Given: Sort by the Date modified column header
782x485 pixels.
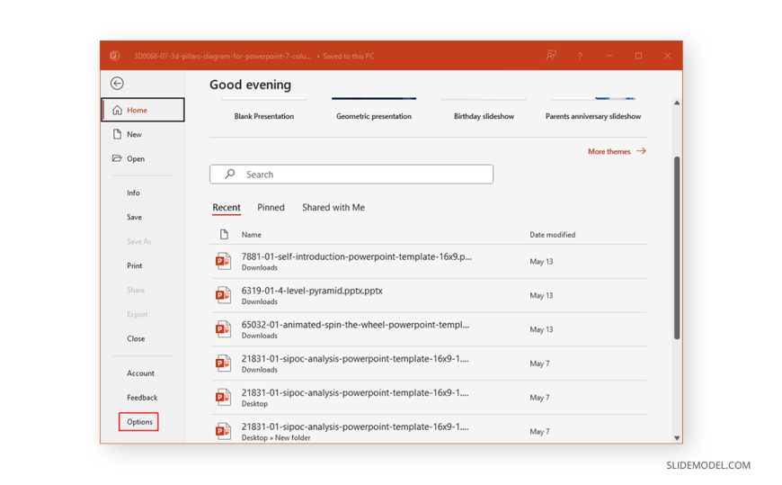Looking at the screenshot, I should tap(552, 235).
